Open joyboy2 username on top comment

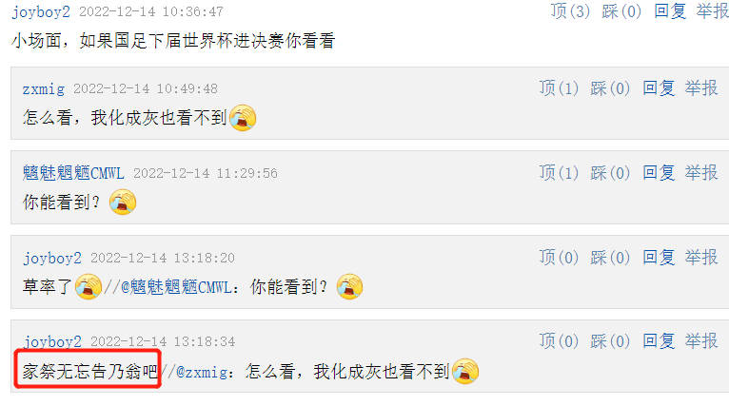41,12
